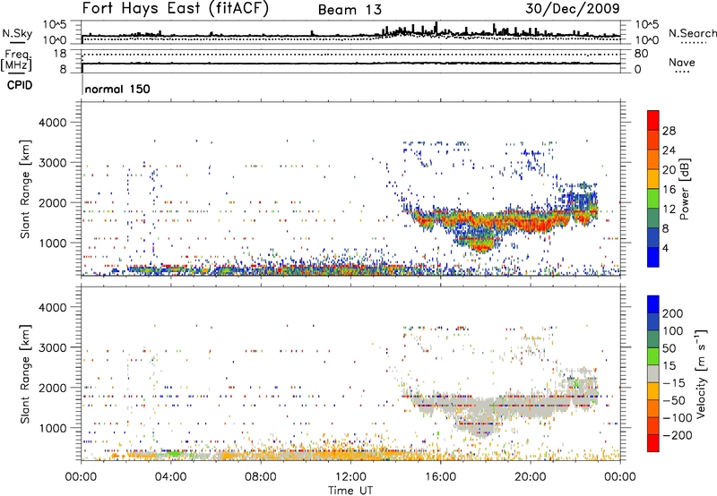Screen dimensions: 717x496
Task: Click the "24" power colorbar label
Action: pyautogui.click(x=669, y=150)
